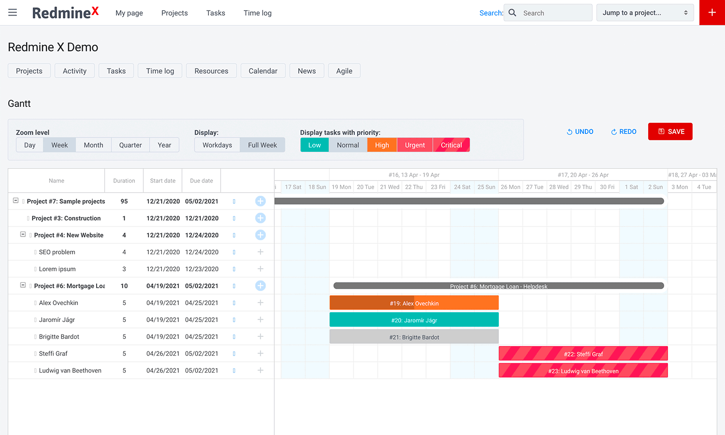Click the small blue icon in Ludwig van Beethoven row

point(234,371)
